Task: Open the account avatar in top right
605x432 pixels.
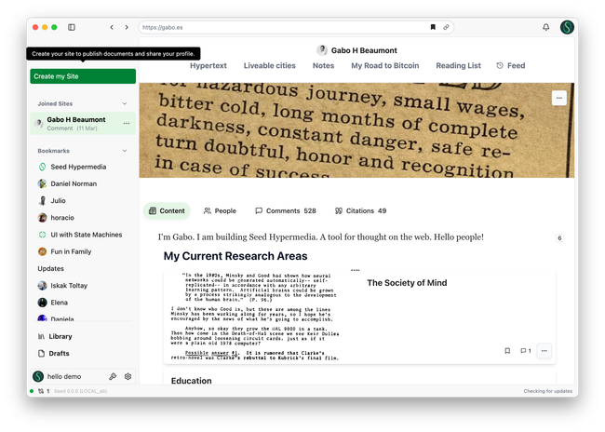Action: point(567,27)
